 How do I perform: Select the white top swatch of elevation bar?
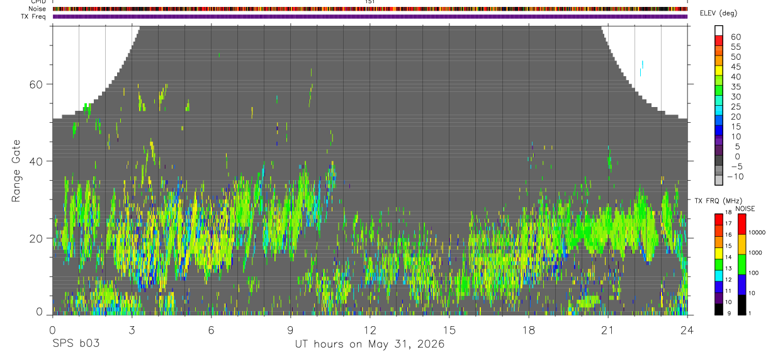click(719, 30)
